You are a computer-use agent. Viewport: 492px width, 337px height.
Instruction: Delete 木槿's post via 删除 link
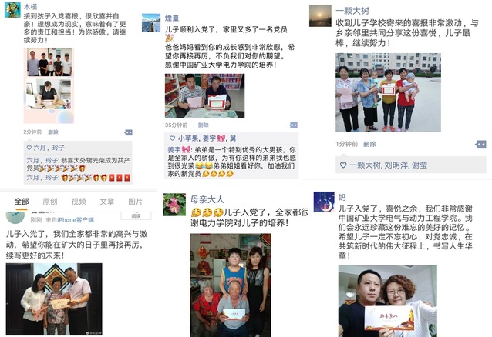pyautogui.click(x=53, y=132)
